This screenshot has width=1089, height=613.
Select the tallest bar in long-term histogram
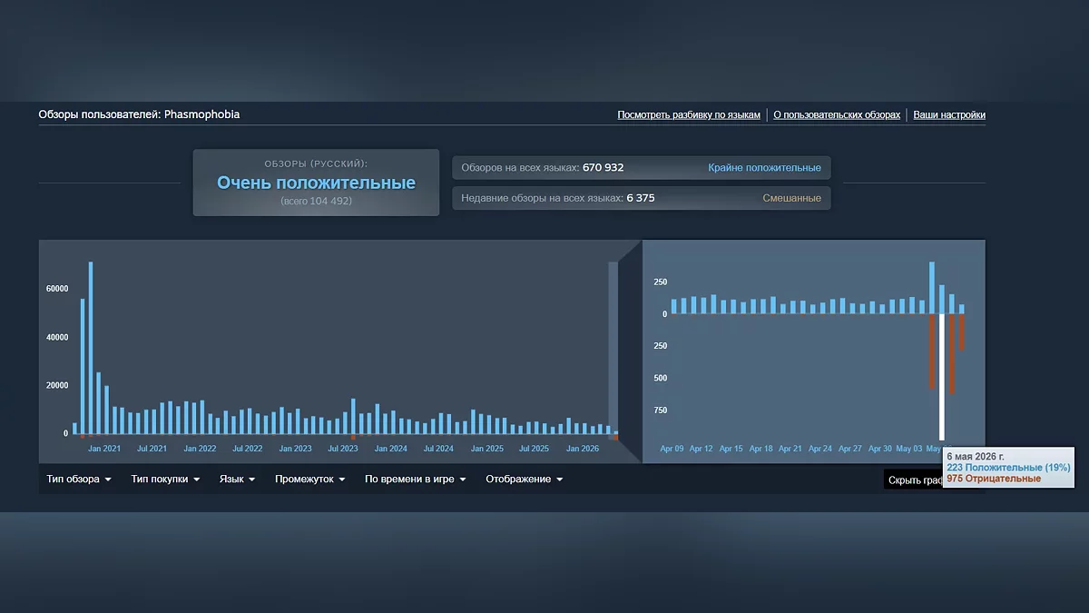pyautogui.click(x=91, y=348)
